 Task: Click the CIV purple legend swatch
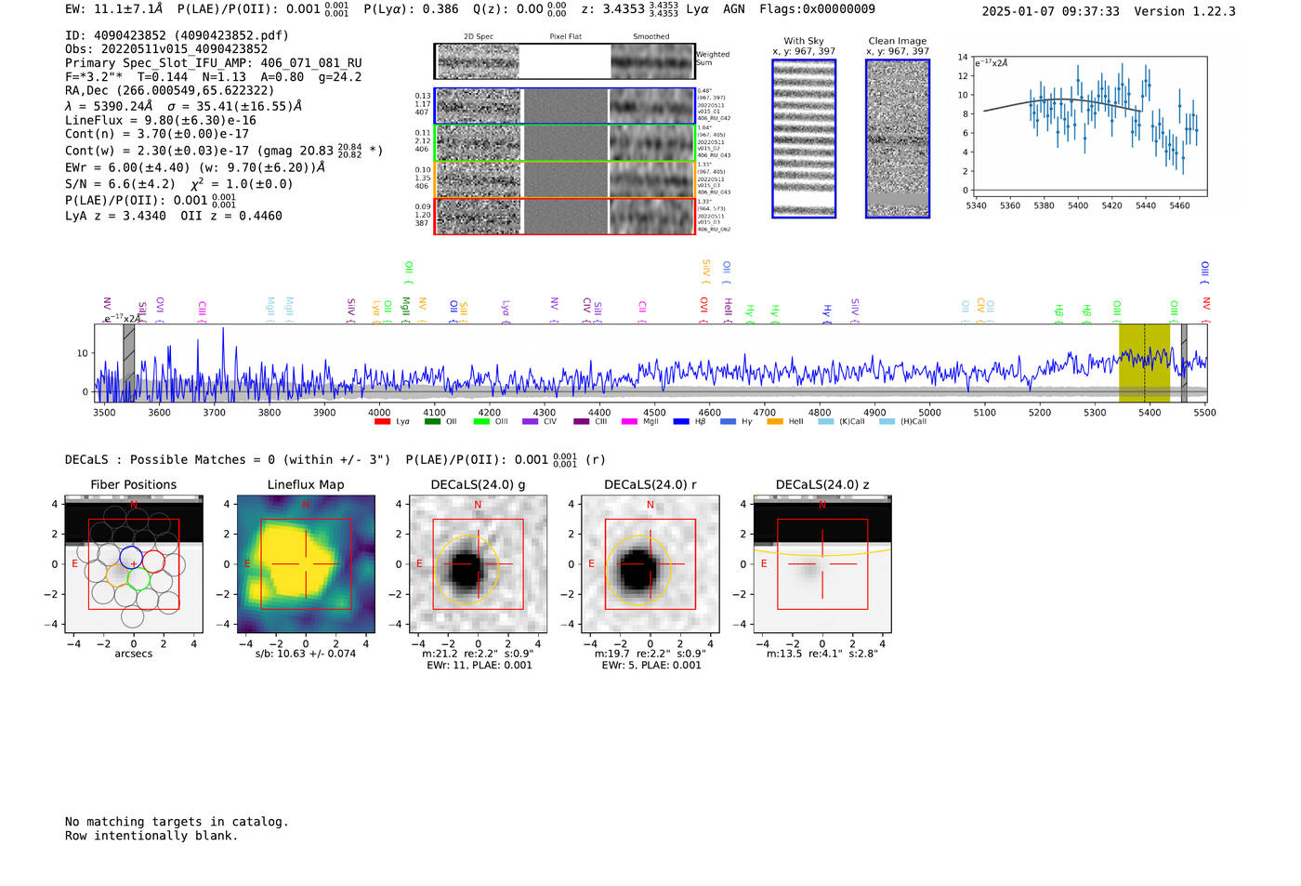(x=531, y=422)
